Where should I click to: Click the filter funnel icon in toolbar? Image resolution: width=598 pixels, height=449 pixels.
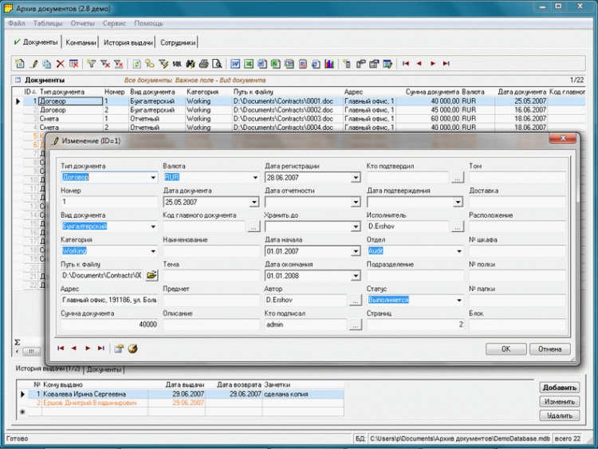91,64
